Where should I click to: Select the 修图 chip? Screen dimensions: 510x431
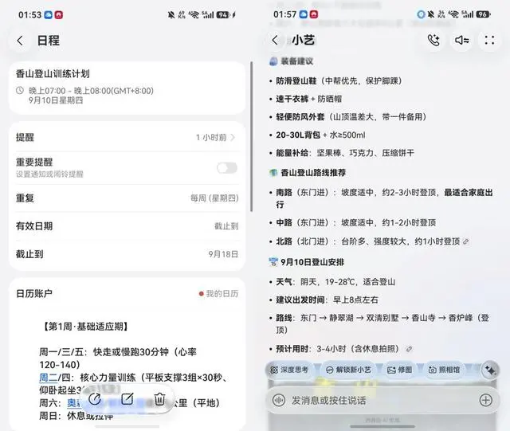(399, 370)
